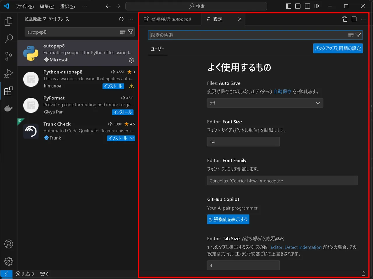Install Python-autopep8 extension
This screenshot has height=279, width=373.
point(113,86)
